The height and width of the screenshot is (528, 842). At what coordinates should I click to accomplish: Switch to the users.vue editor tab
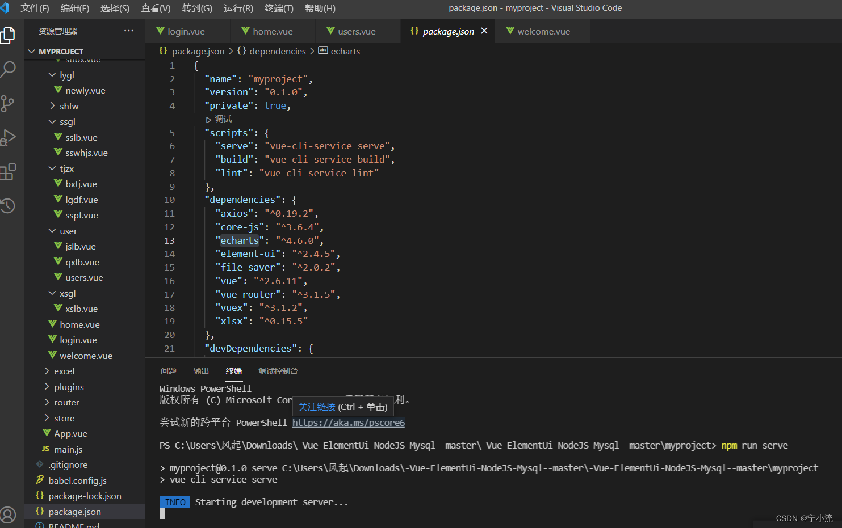click(x=357, y=31)
